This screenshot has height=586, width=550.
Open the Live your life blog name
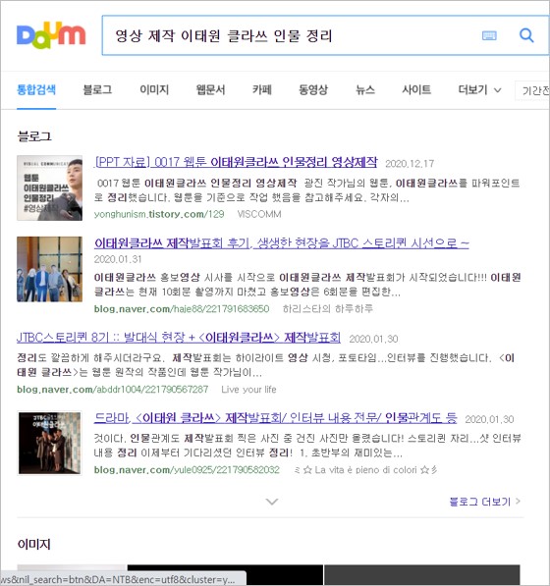(248, 390)
